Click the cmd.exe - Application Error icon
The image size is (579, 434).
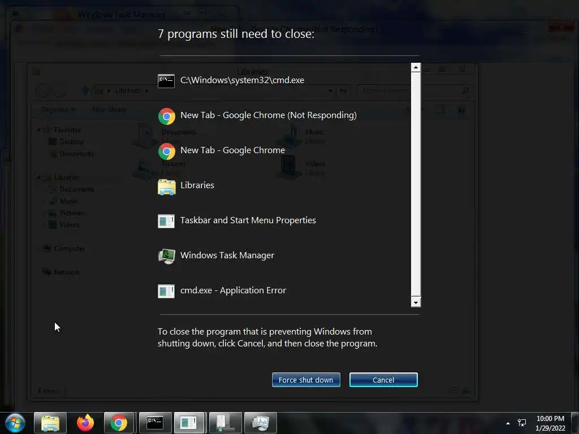166,291
